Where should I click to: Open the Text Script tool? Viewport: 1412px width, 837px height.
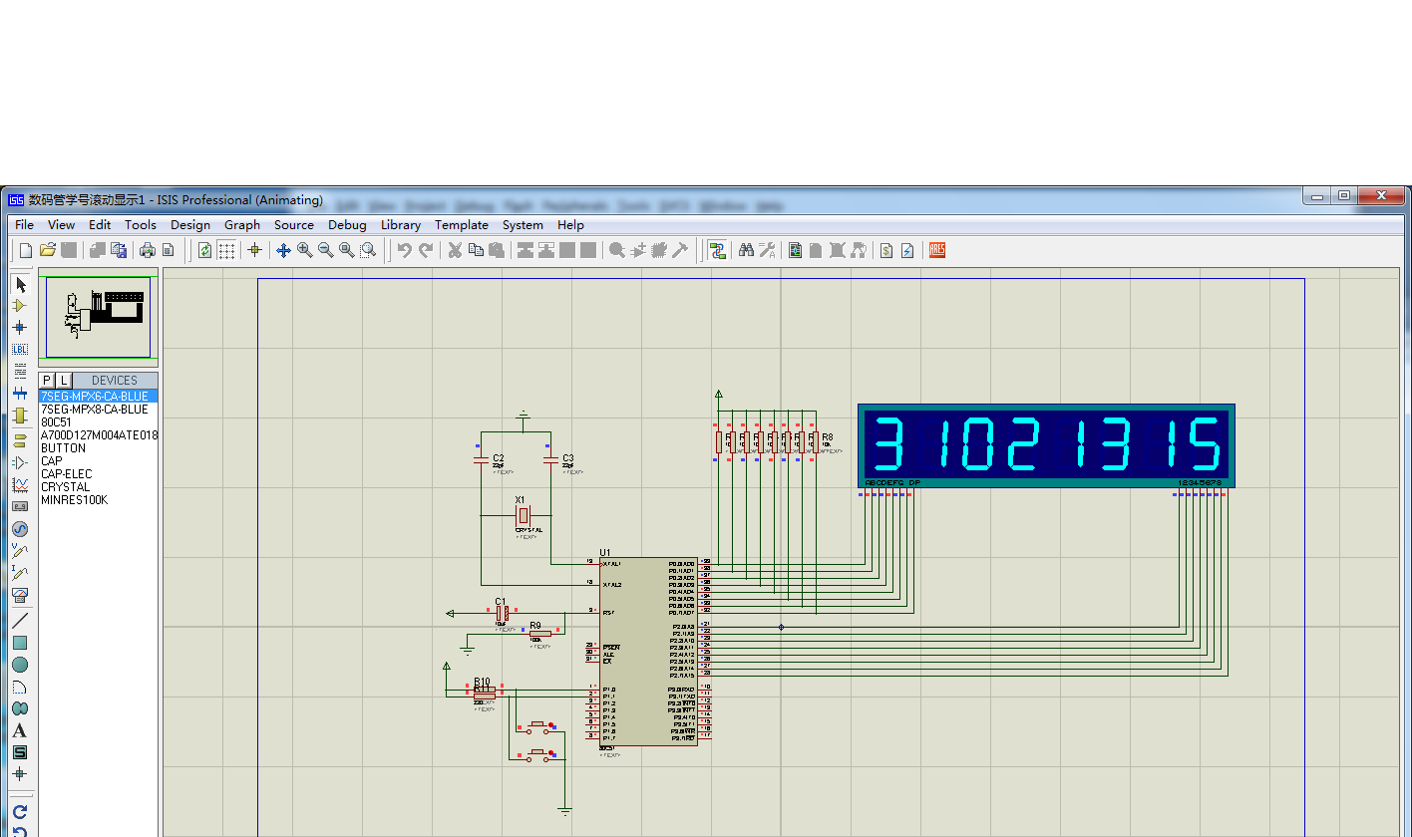20,372
